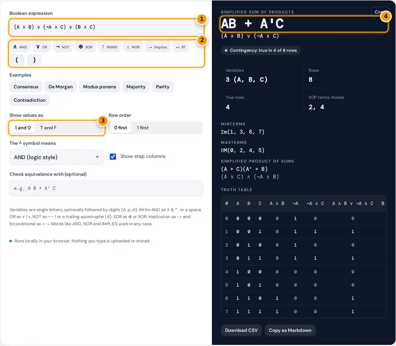Click the True rows value 4
The height and width of the screenshot is (346, 396).
point(228,107)
